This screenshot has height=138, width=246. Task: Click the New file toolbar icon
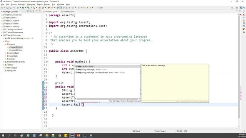[x=2, y=8]
